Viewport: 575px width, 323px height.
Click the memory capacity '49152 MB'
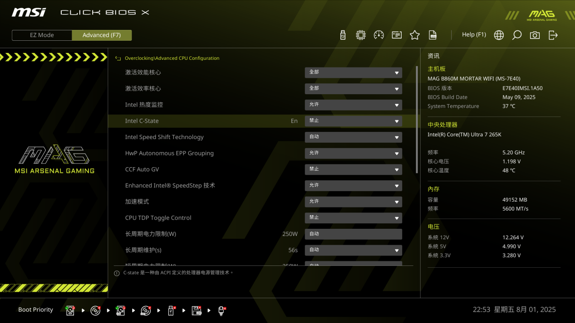click(x=515, y=200)
